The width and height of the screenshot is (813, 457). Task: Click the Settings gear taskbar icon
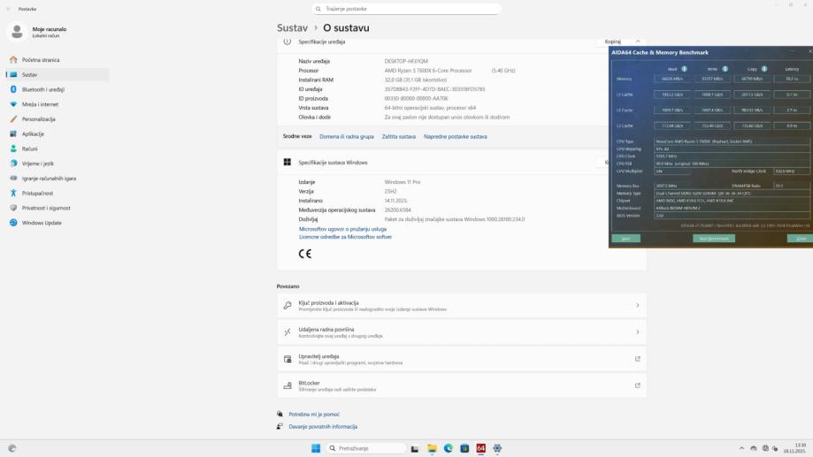[497, 448]
